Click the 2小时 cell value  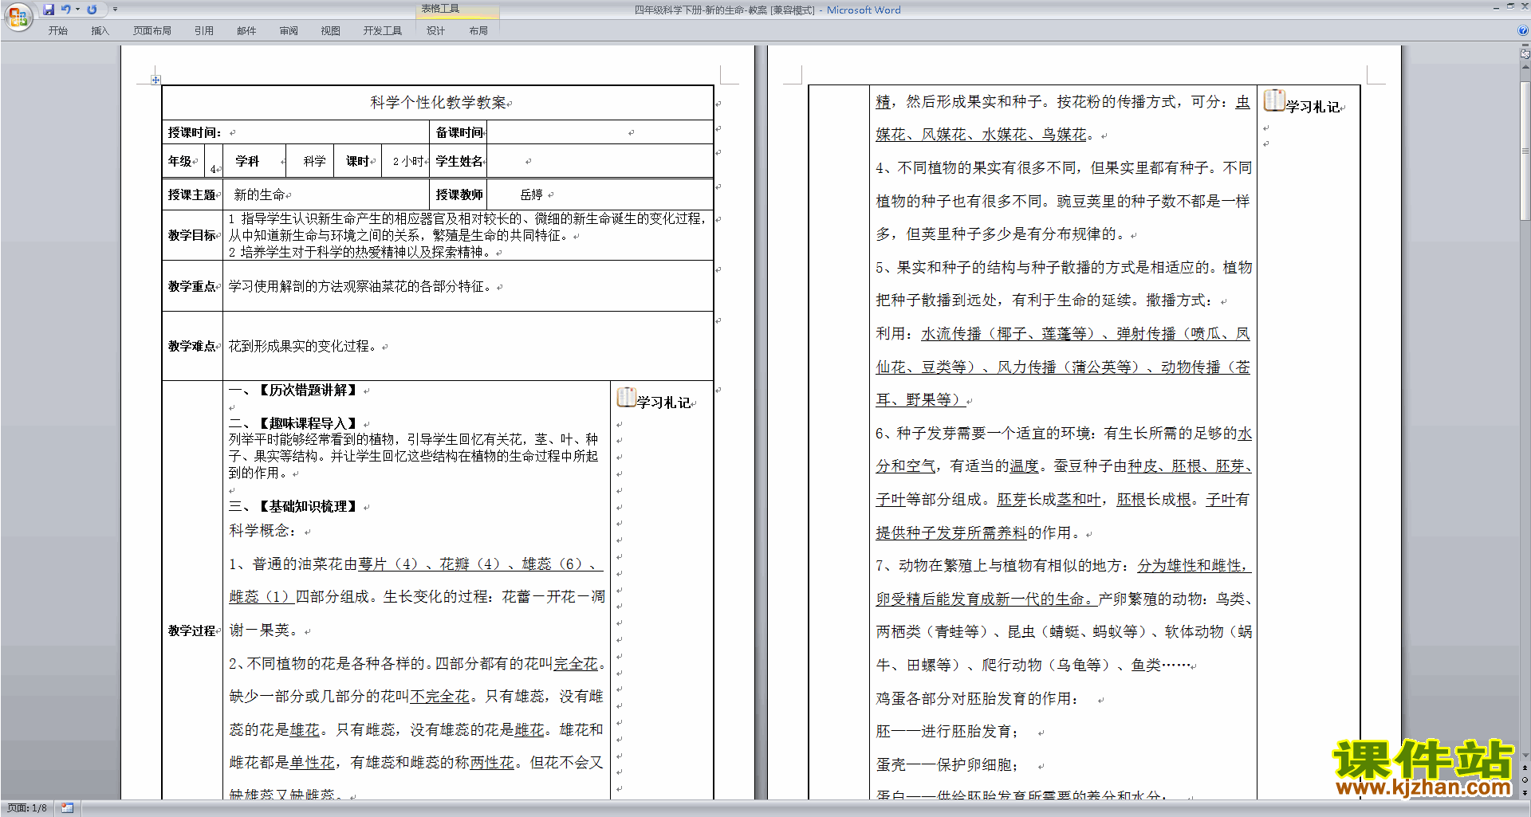[x=408, y=161]
